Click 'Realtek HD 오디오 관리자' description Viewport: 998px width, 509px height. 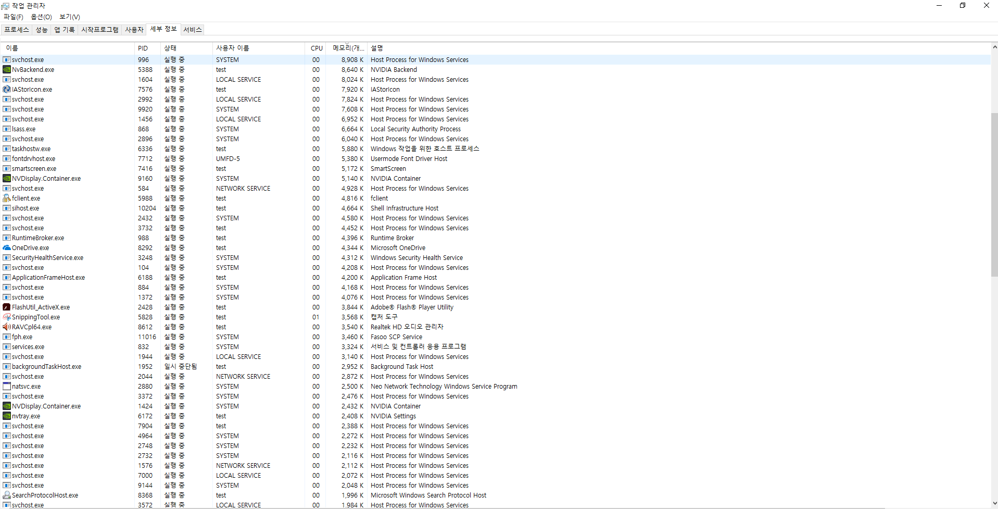pyautogui.click(x=407, y=327)
